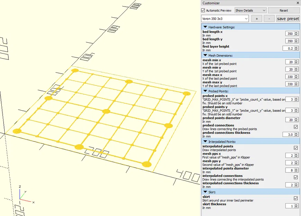This screenshot has height=216, width=301.
Task: Click the center probed point in the 3D view
Action: coord(106,111)
